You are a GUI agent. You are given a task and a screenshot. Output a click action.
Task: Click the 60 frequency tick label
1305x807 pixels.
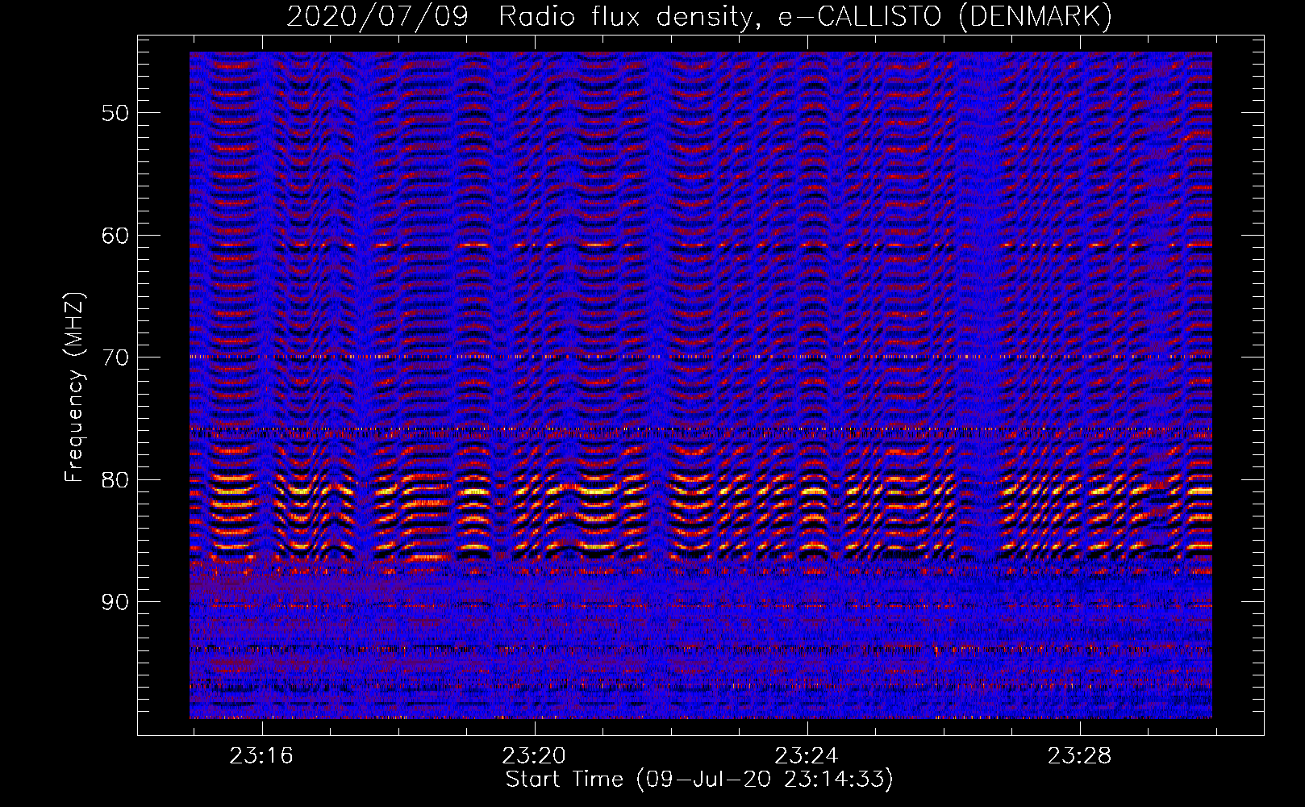coord(115,236)
